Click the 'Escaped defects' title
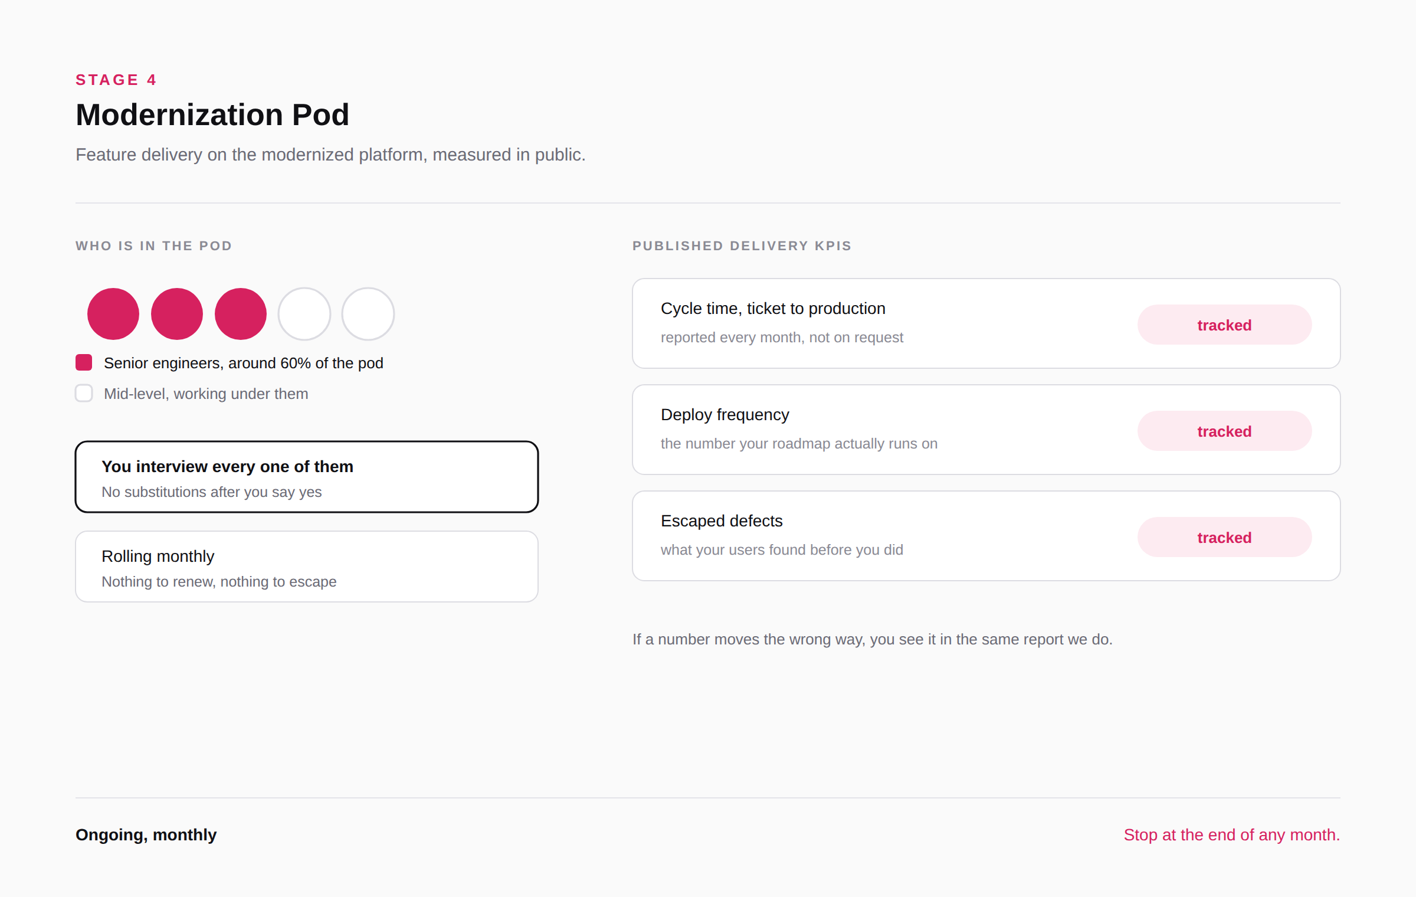This screenshot has height=897, width=1416. coord(722,521)
